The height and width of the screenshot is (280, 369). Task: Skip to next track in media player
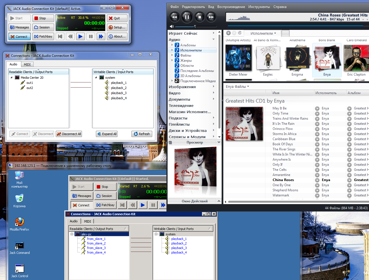tap(211, 17)
